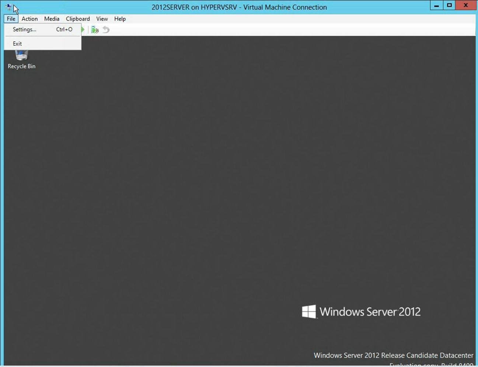Close the Virtual Machine Connection window
Image resolution: width=478 pixels, height=367 pixels.
[x=466, y=6]
